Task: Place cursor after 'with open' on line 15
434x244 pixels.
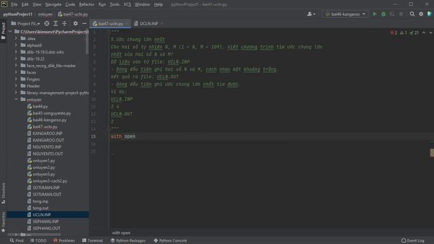Action: (136, 136)
